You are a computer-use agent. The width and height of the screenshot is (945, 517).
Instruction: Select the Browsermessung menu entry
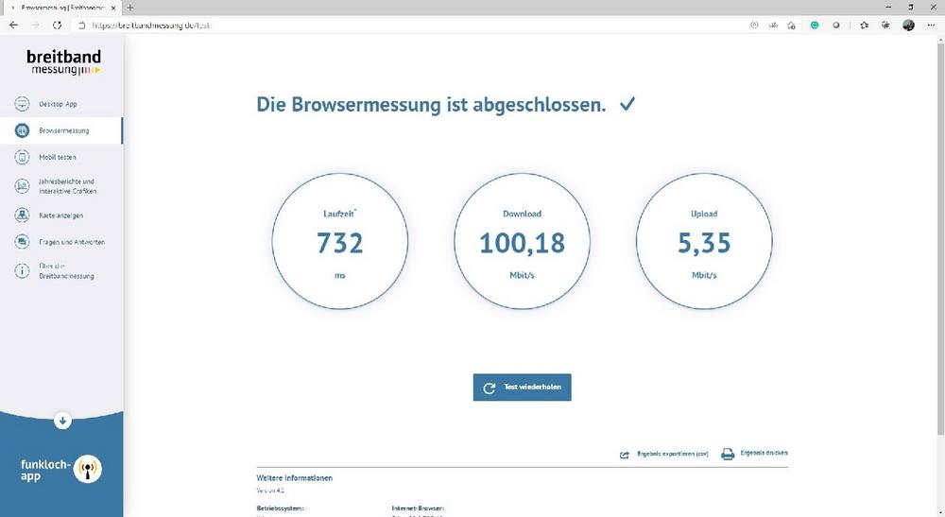(x=61, y=130)
